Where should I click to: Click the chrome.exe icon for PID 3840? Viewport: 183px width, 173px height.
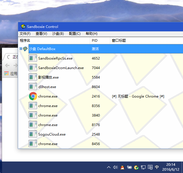[33, 115]
